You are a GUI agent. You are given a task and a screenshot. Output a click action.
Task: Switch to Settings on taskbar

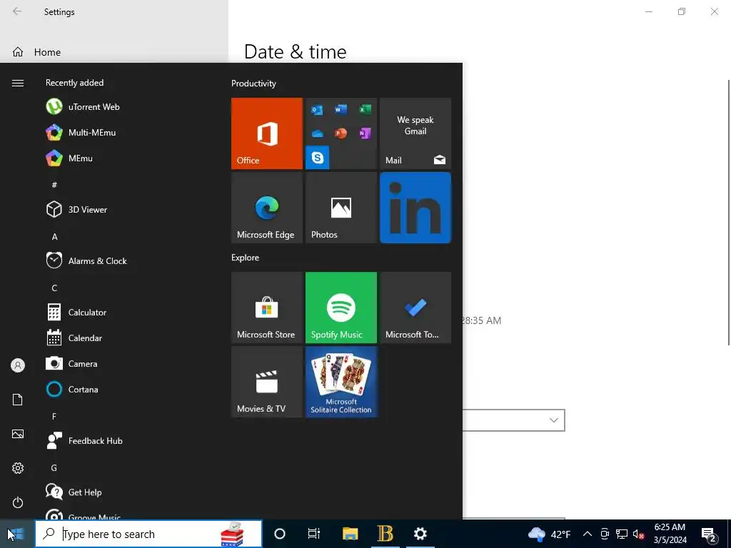pos(420,534)
